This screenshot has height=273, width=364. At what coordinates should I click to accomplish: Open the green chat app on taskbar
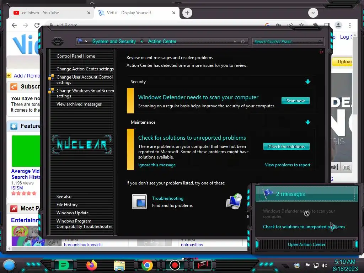[x=64, y=265]
